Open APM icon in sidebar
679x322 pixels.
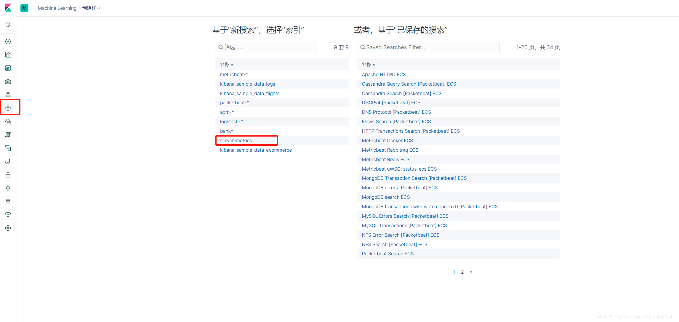pyautogui.click(x=8, y=148)
